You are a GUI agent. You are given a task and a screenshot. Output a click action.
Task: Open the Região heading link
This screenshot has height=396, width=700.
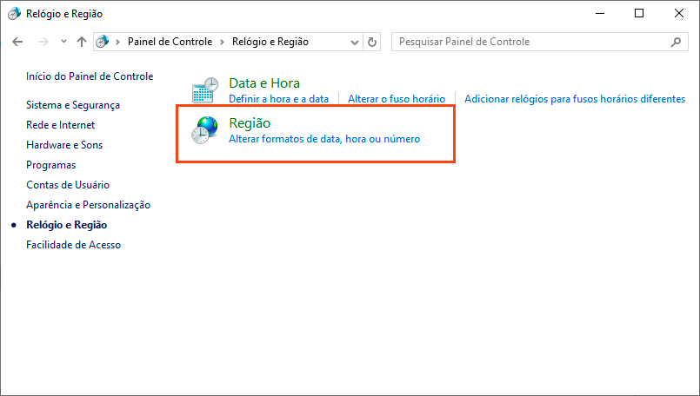(x=250, y=123)
